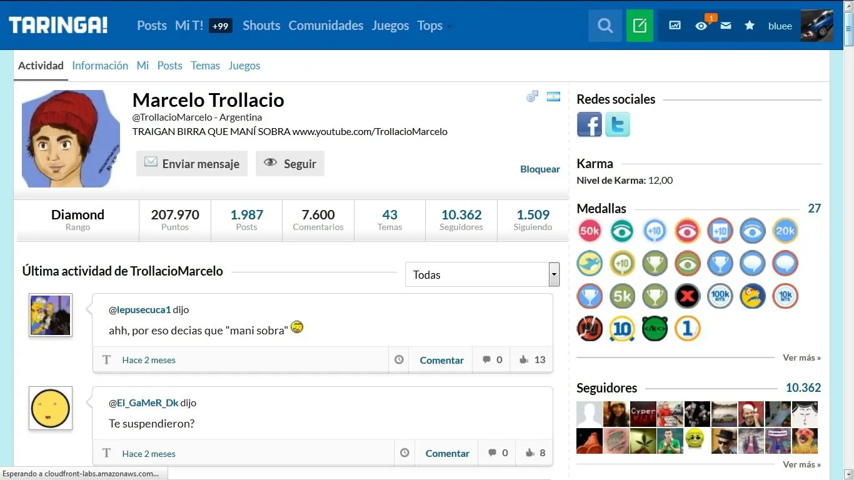Click Comentar on lepusecuca1's shout
This screenshot has width=854, height=480.
click(441, 360)
